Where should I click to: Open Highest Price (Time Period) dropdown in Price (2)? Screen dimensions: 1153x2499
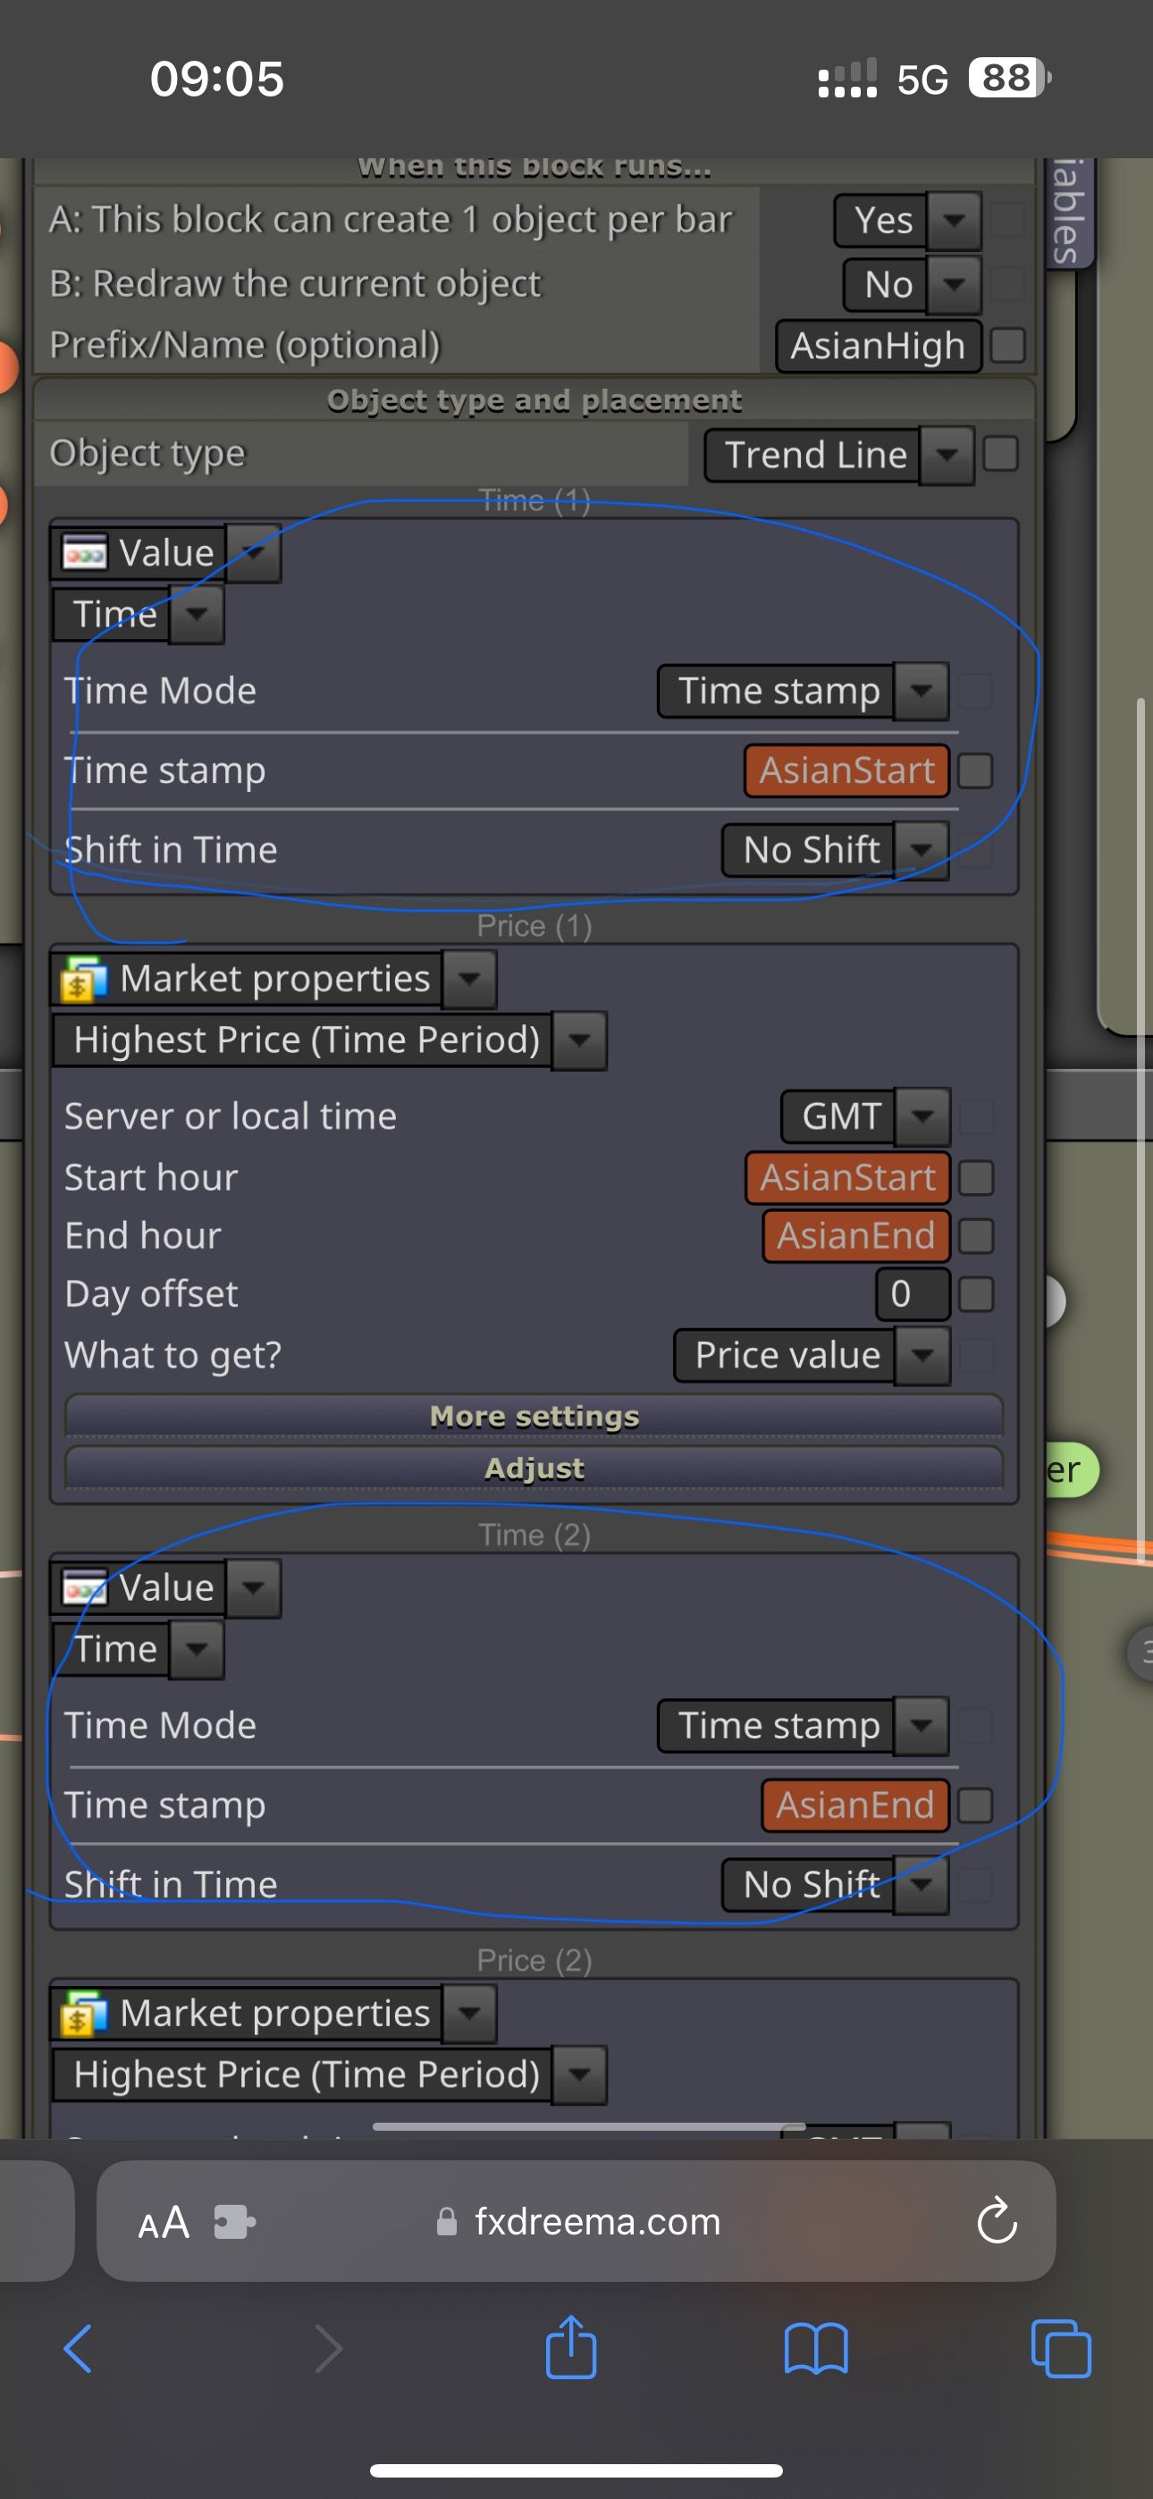point(330,2075)
